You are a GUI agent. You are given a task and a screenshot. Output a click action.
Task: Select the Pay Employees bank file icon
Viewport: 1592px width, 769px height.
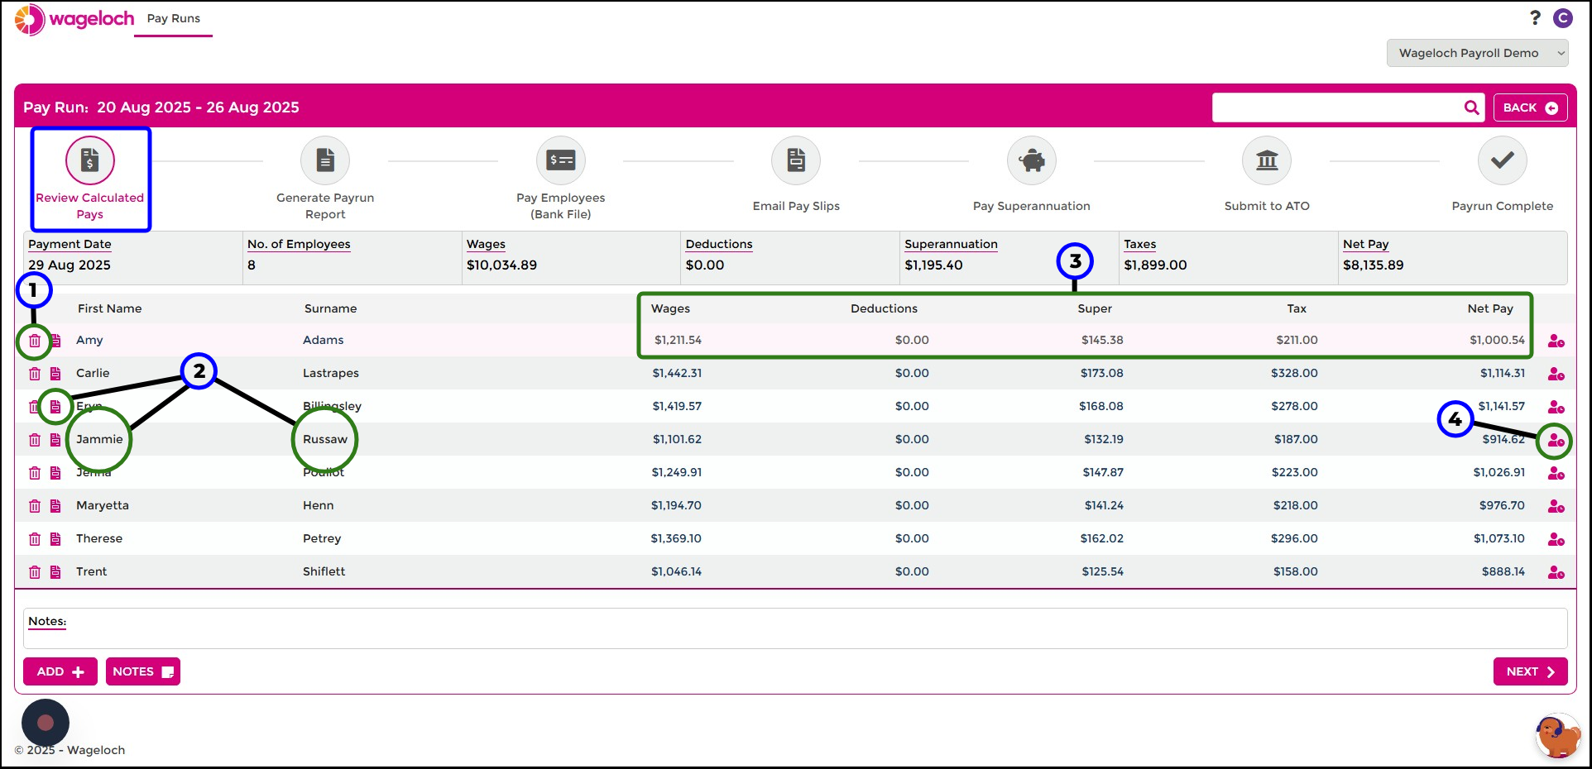point(560,160)
